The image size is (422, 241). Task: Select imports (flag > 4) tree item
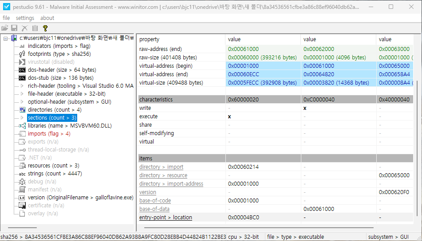[x=49, y=134]
